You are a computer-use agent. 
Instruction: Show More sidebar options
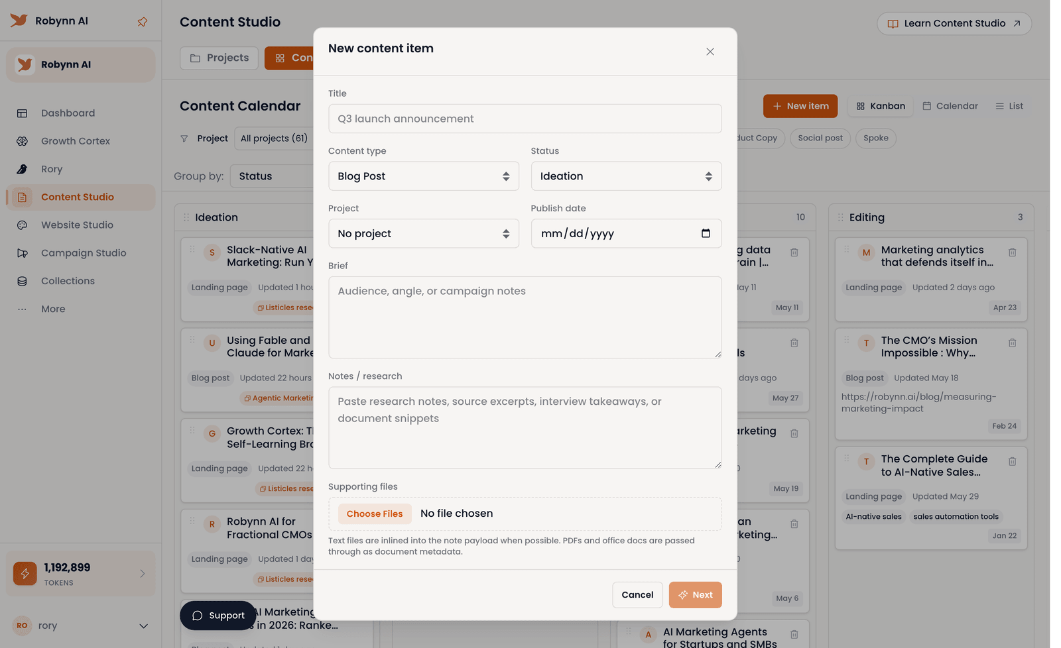coord(81,309)
